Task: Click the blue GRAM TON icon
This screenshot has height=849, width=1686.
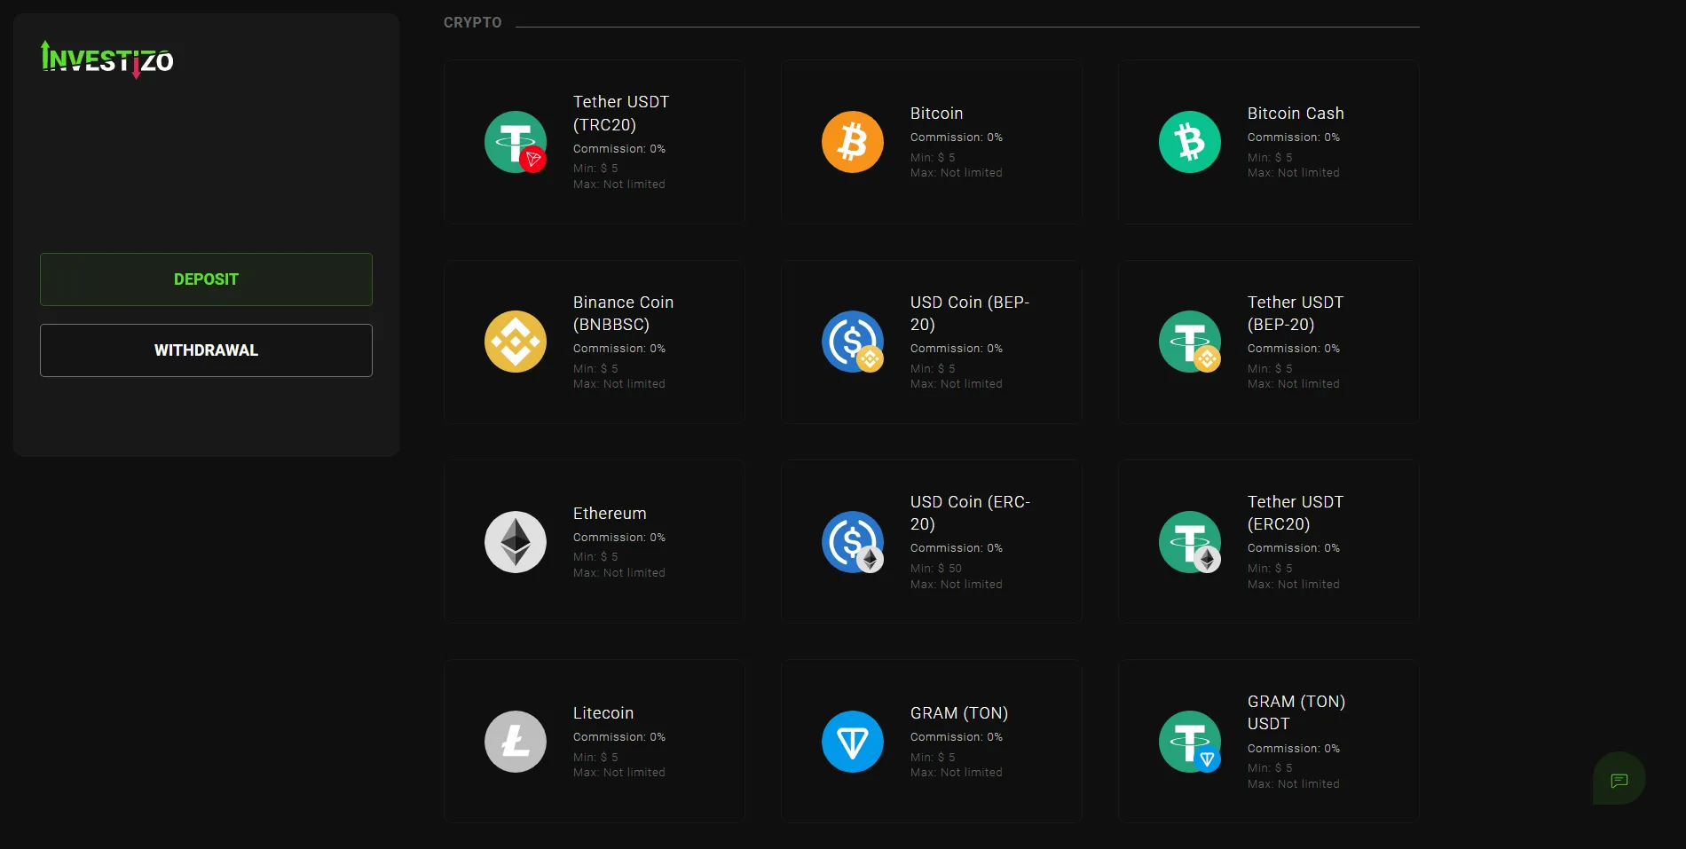Action: coord(853,742)
